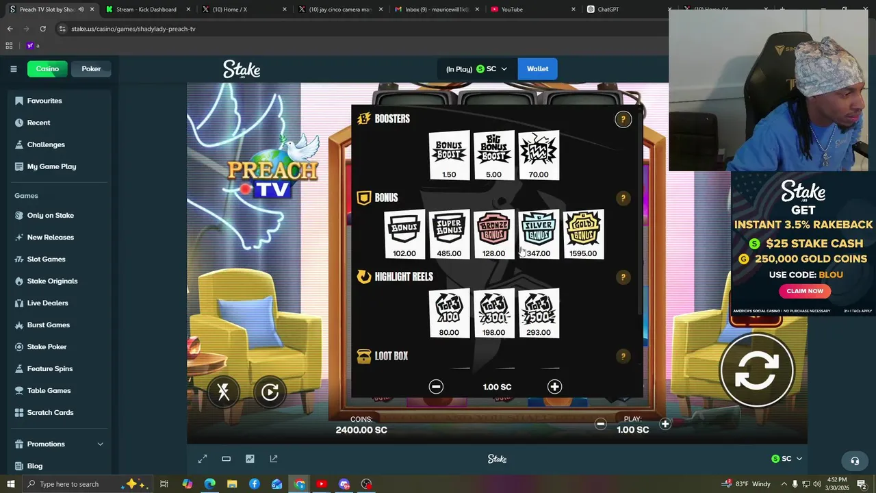Choose the Top 3 100 highlight reel
The width and height of the screenshot is (876, 493).
click(x=449, y=313)
